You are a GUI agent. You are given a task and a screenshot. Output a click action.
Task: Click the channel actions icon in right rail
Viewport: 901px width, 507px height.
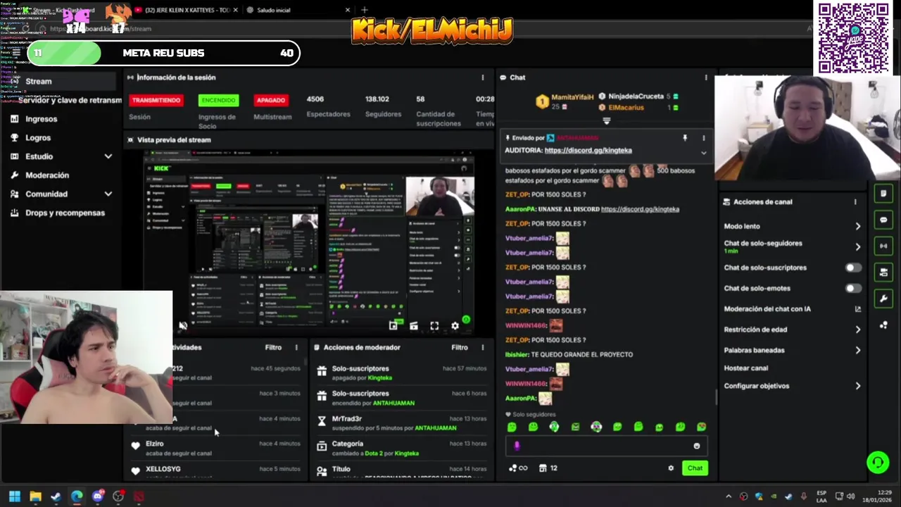point(883,272)
